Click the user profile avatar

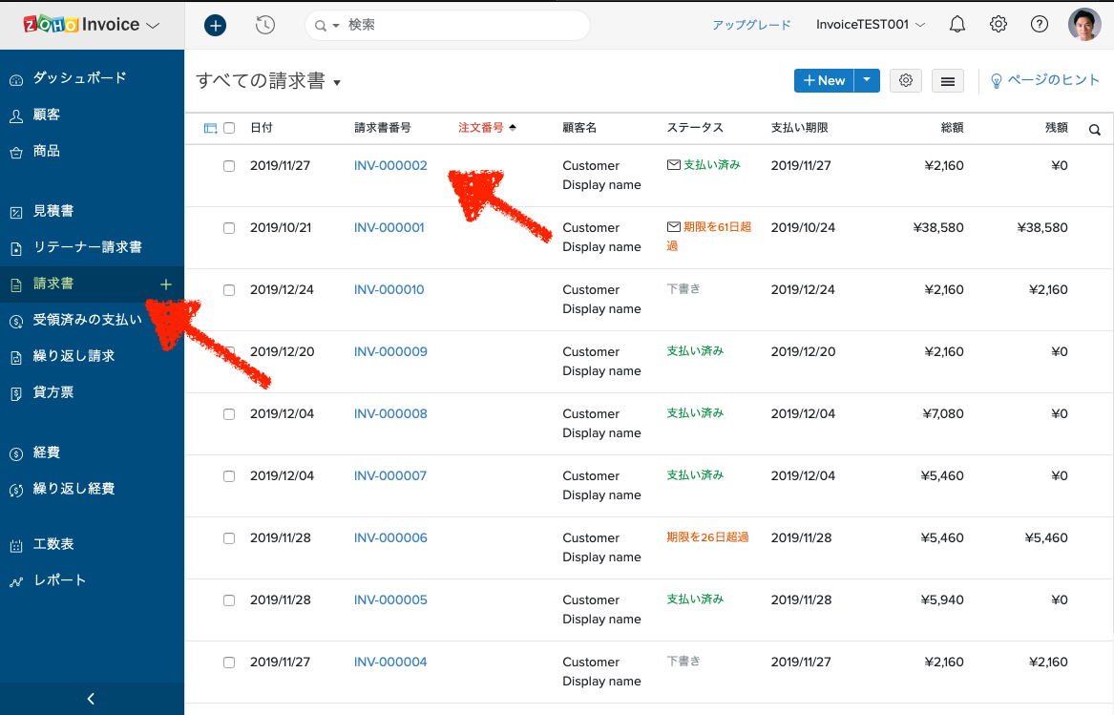click(1084, 24)
